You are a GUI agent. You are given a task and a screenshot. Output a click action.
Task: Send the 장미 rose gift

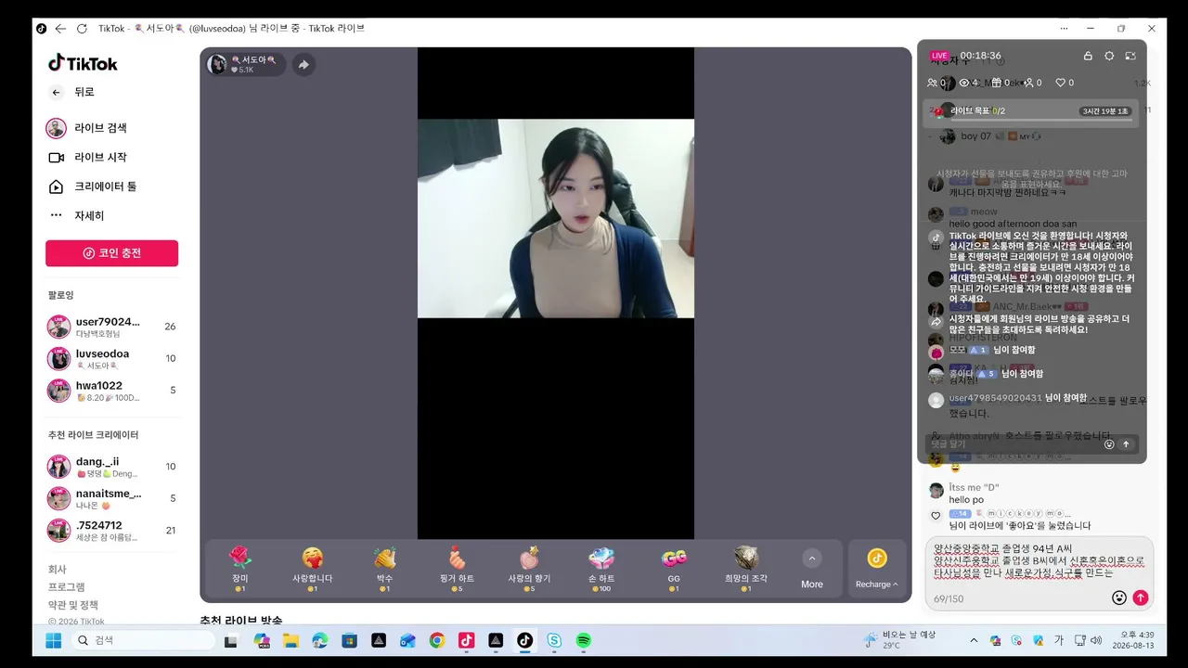(x=240, y=568)
